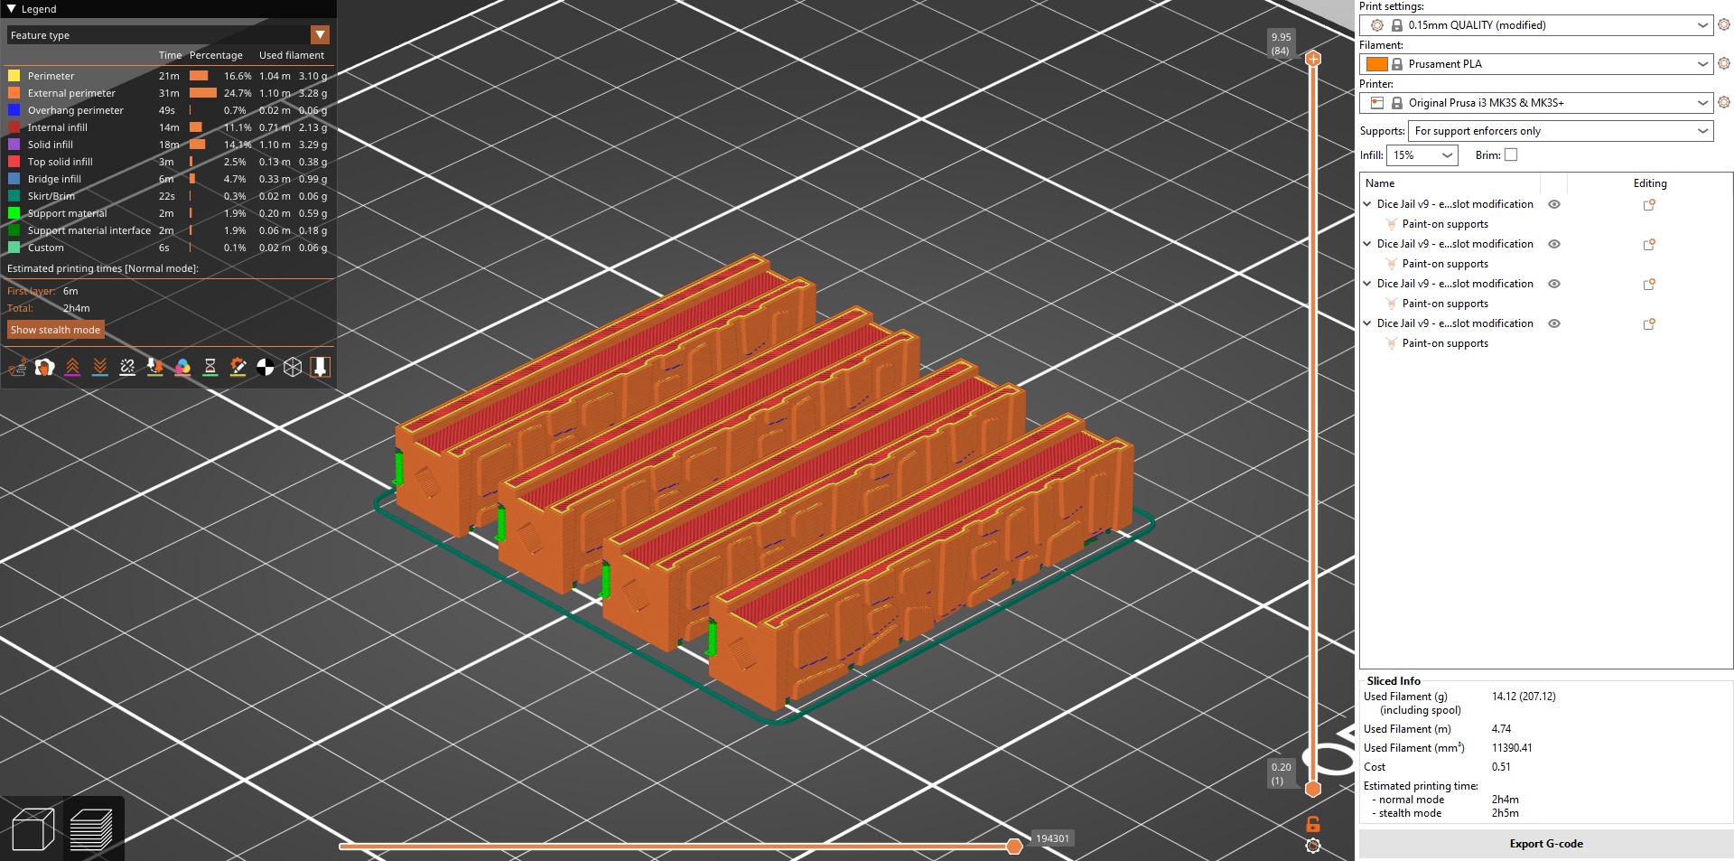Toggle Color changes visibility icon (CMY circles)
The width and height of the screenshot is (1734, 861).
182,367
